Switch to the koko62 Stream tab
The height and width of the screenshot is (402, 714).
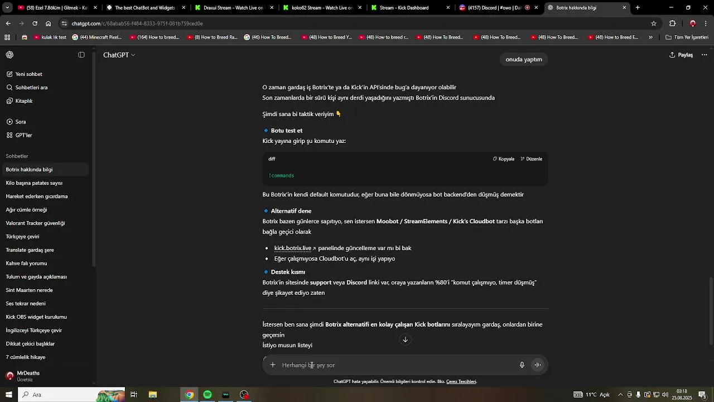click(x=322, y=8)
